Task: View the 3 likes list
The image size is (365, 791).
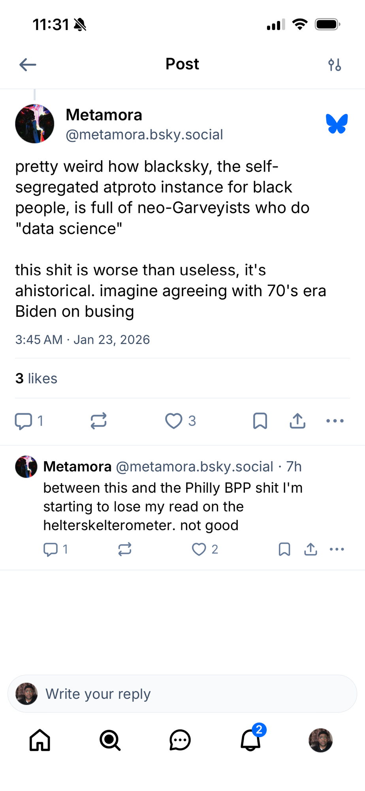Action: (x=36, y=378)
